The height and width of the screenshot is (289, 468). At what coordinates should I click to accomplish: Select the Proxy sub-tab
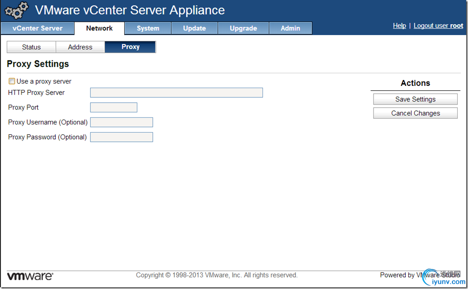131,47
